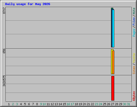Click day label 29 on the x-axis
Viewport: 137px width, 107px height.
(x=120, y=104)
